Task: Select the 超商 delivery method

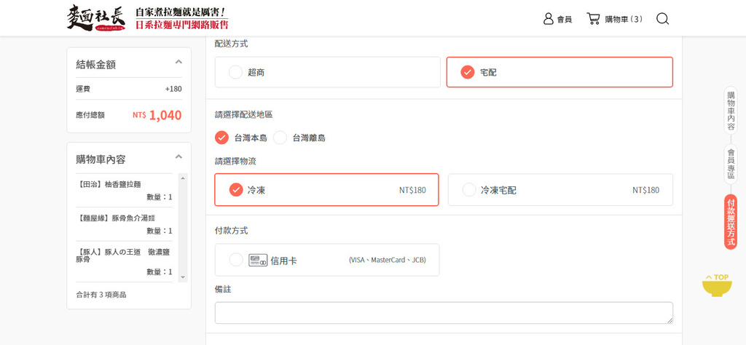Action: (235, 72)
